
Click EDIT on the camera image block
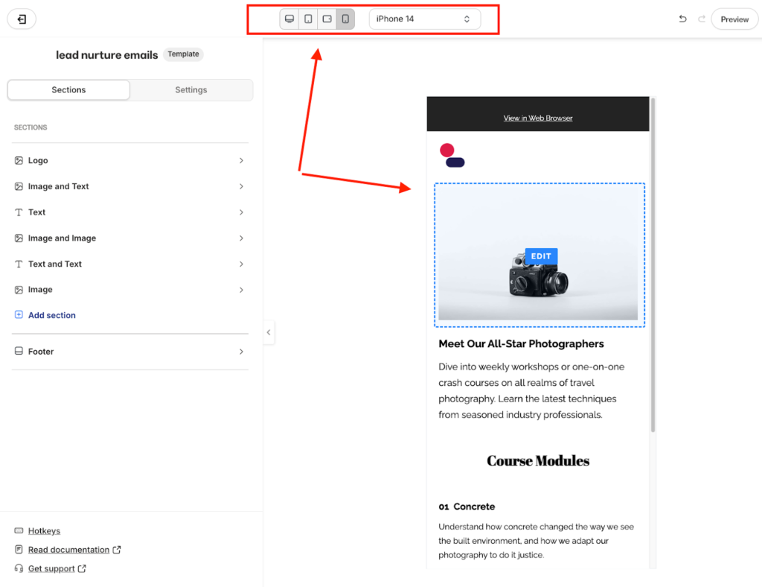point(541,256)
